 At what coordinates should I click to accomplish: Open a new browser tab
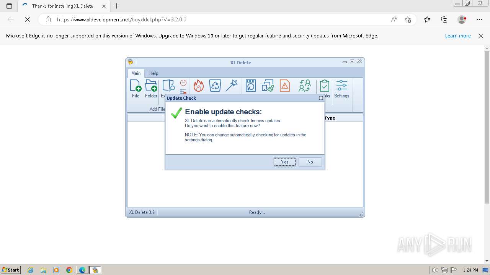click(x=117, y=6)
